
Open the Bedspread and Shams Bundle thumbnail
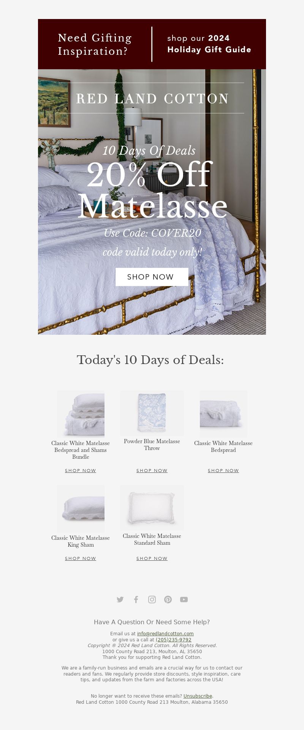pos(81,414)
